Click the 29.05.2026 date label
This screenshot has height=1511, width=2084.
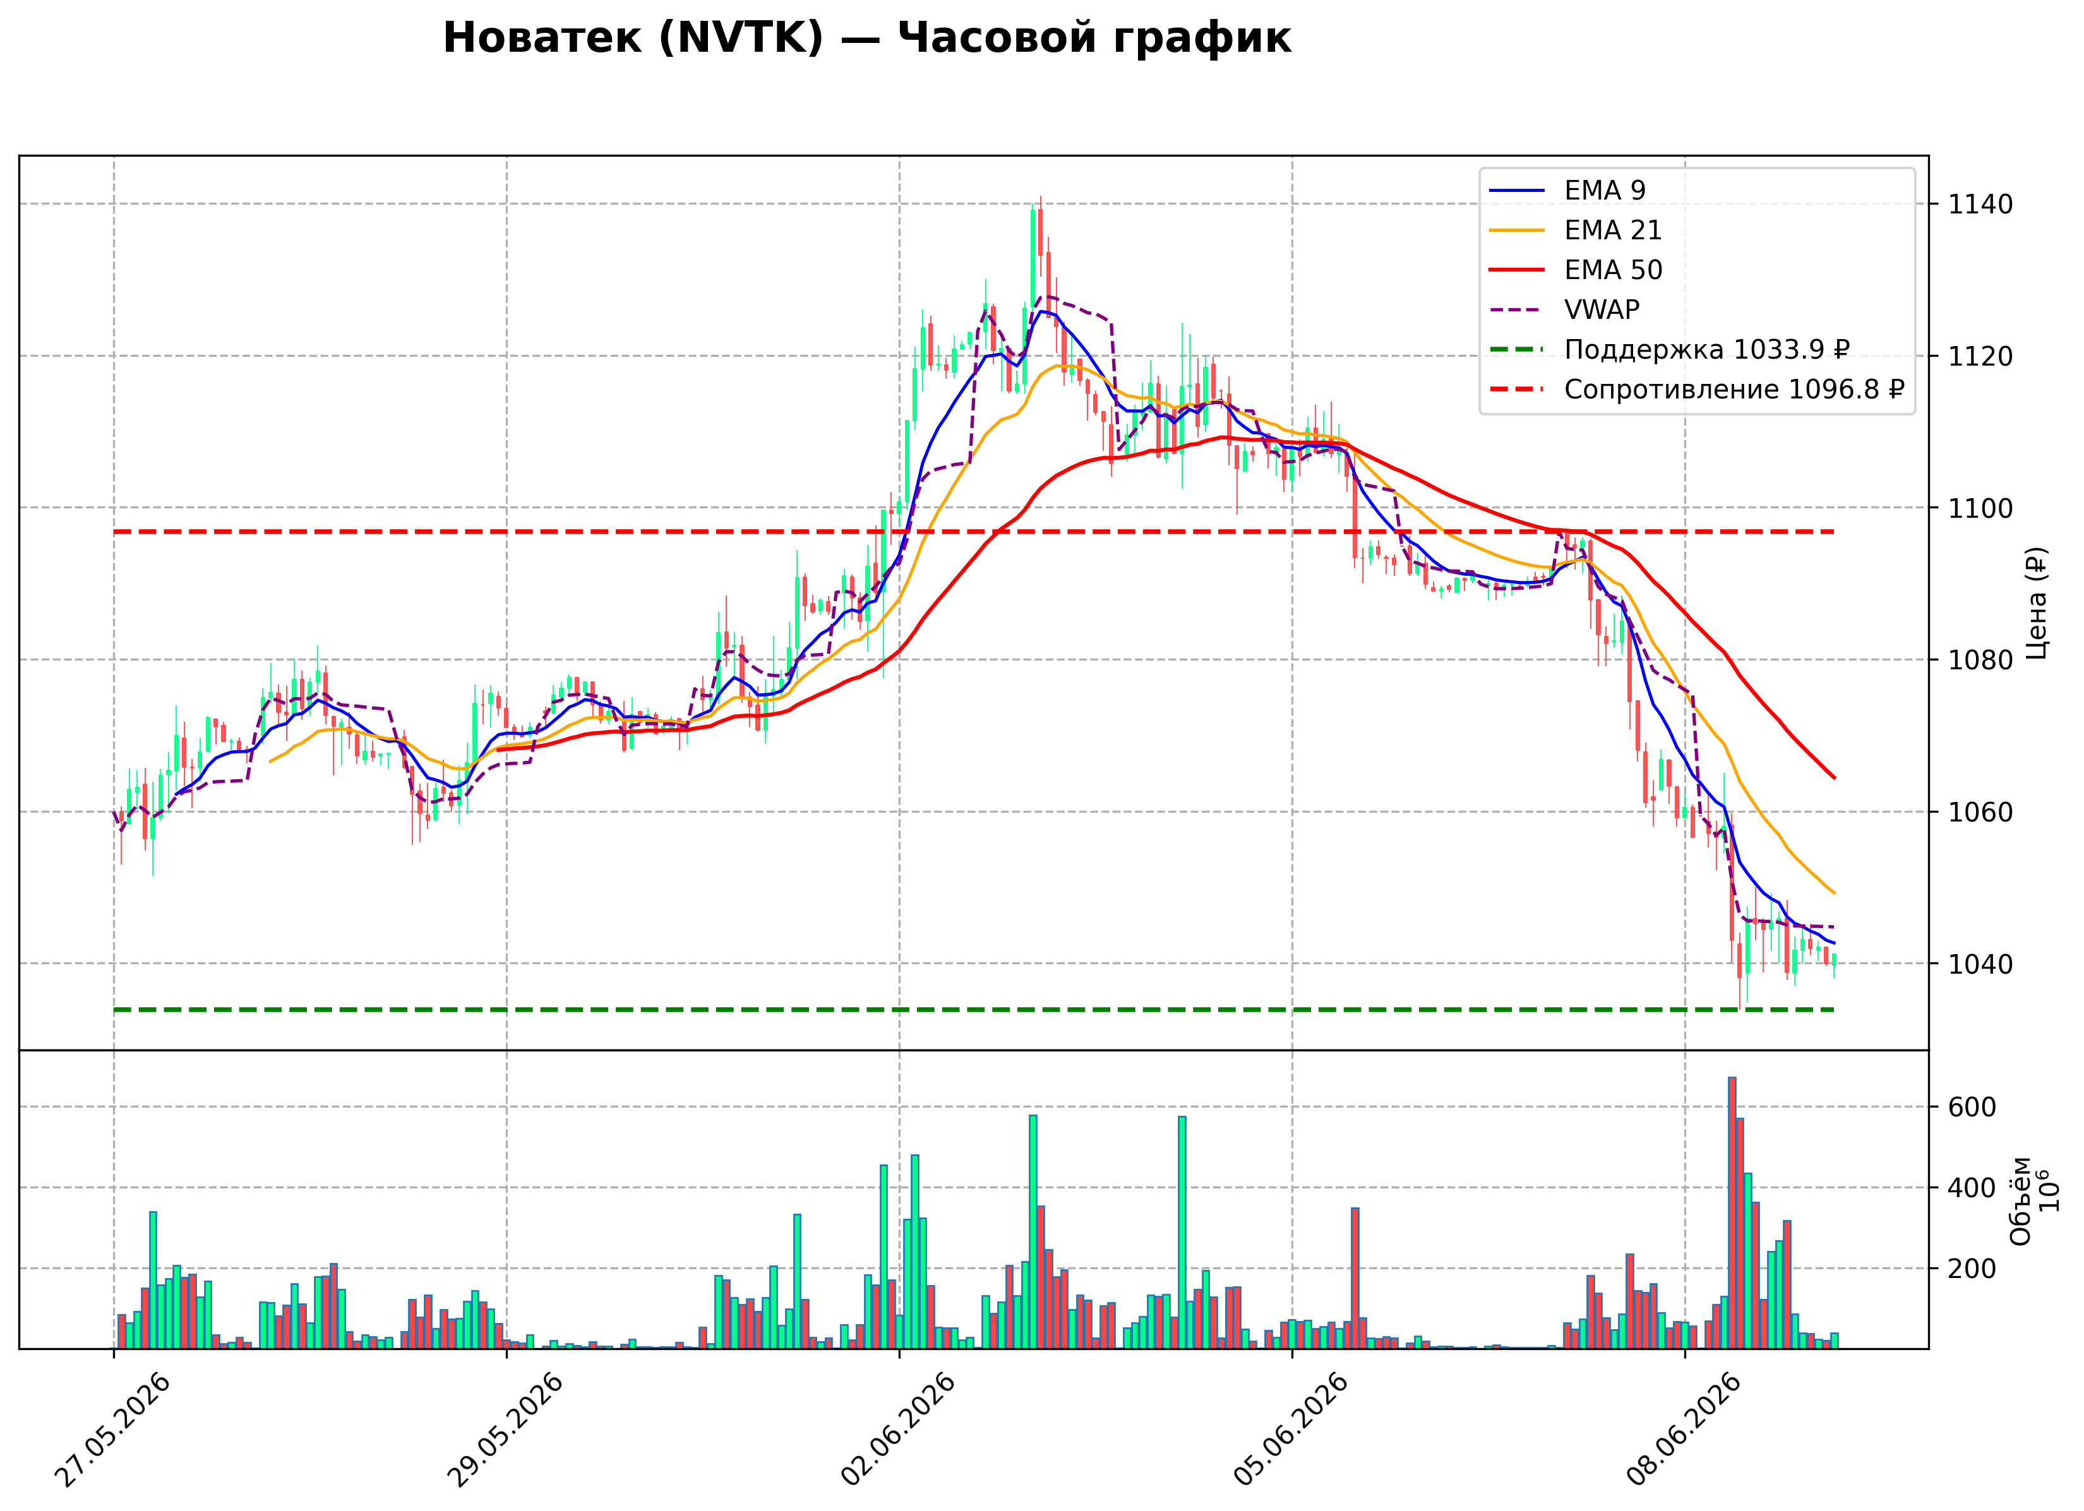click(x=505, y=1430)
